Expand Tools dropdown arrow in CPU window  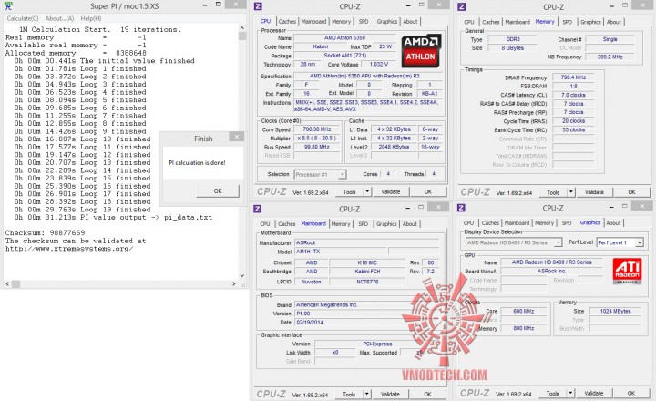[367, 191]
